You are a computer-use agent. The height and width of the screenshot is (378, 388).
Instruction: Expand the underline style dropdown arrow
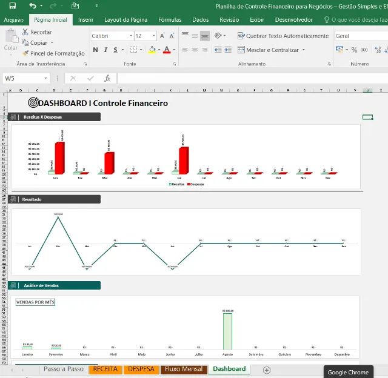[x=122, y=50]
